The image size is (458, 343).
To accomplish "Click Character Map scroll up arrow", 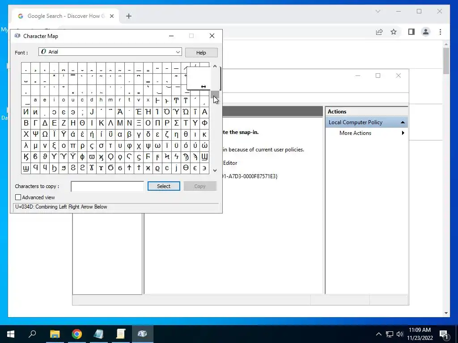I will (x=215, y=66).
